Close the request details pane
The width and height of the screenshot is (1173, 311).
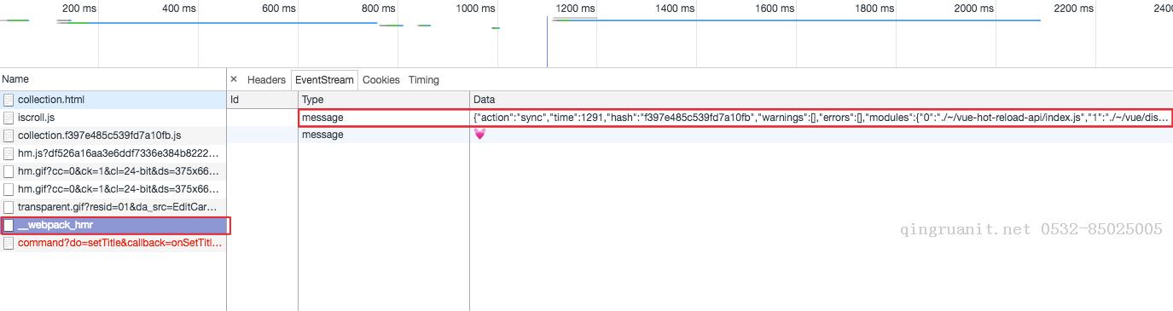(234, 79)
